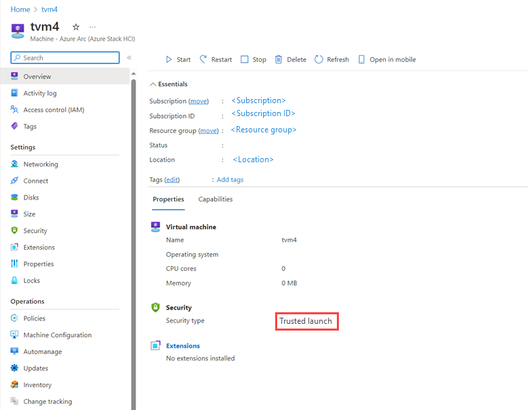Open Security in the sidebar
This screenshot has height=410, width=528.
pyautogui.click(x=35, y=231)
